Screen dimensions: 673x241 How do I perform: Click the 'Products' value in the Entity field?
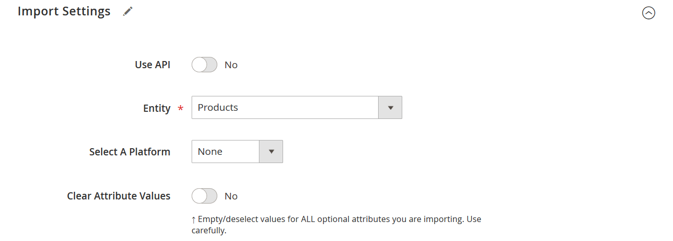218,108
